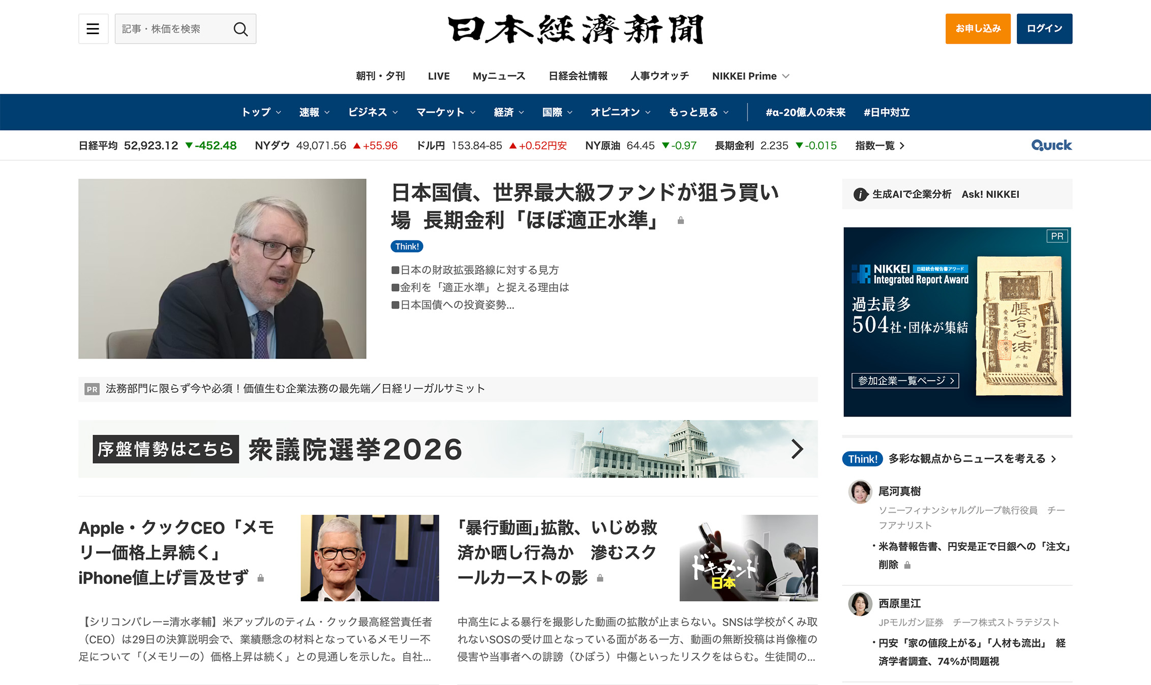
Task: Click the Think! badge under headline
Action: click(x=407, y=247)
